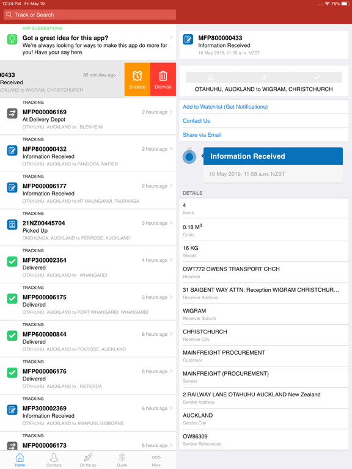Screen dimensions: 352x469
Task: Open chevron for MFP600000844 row
Action: [171, 334]
